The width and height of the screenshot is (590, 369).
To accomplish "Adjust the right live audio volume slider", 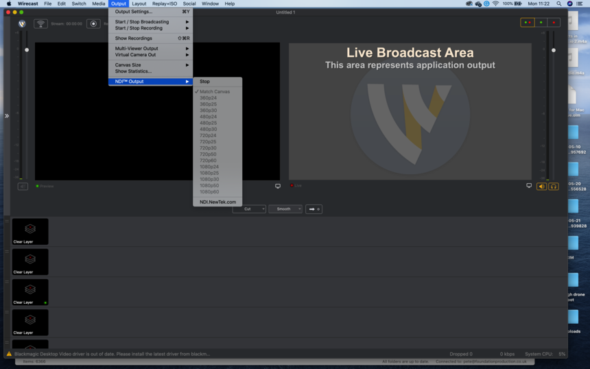I will point(554,50).
